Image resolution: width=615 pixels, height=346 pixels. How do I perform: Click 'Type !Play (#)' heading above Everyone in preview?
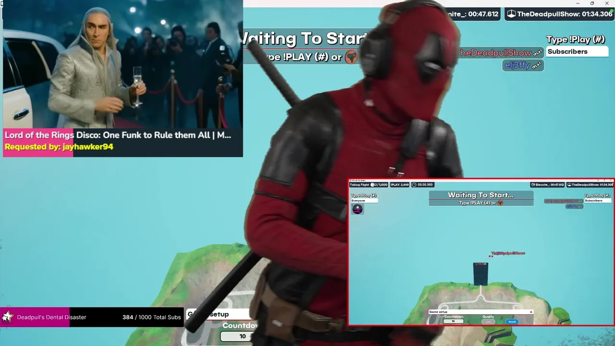[x=364, y=196]
